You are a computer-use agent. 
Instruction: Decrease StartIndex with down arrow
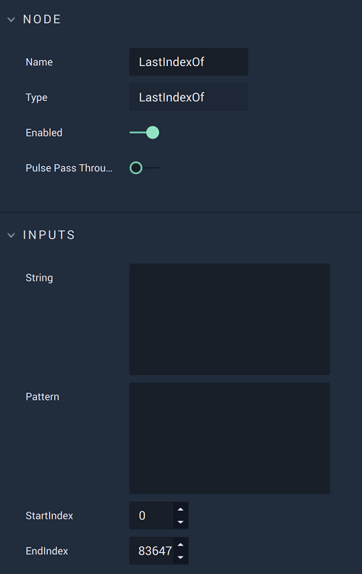pos(180,522)
